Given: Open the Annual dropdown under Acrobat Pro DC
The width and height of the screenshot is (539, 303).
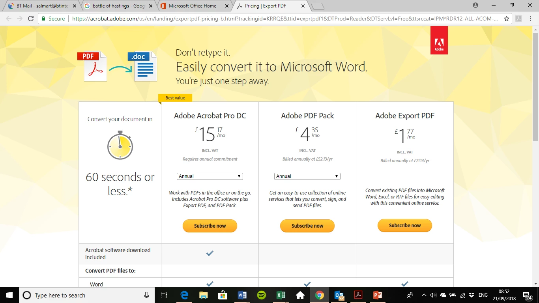Looking at the screenshot, I should [x=210, y=176].
